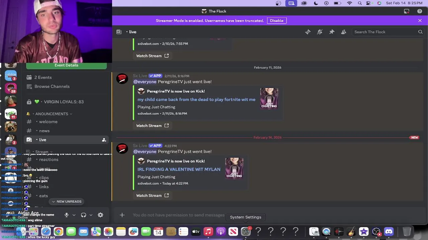Screen dimensions: 428x240
Task: Open User Settings gear
Action: [x=100, y=215]
